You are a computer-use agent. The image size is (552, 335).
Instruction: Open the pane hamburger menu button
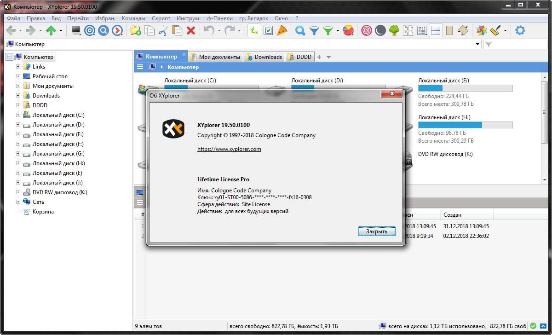[140, 67]
